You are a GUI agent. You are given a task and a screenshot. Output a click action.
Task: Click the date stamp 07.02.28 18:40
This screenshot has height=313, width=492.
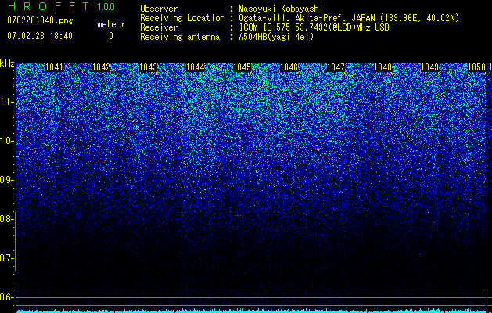40,36
